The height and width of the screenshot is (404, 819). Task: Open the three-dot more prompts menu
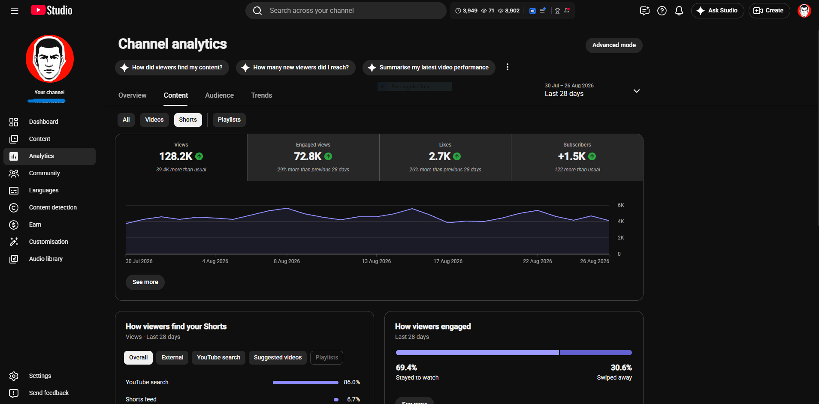[x=508, y=67]
